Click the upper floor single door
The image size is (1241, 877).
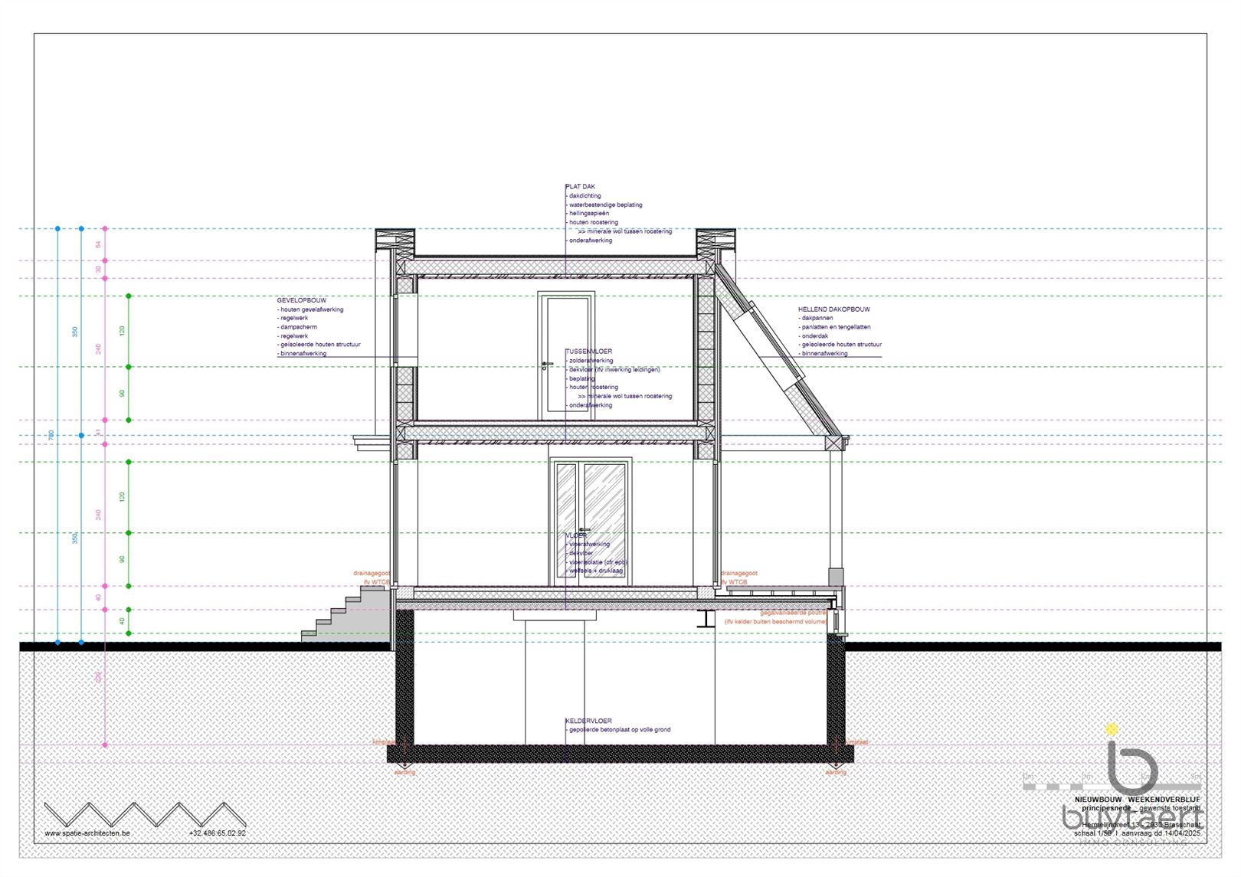click(566, 356)
